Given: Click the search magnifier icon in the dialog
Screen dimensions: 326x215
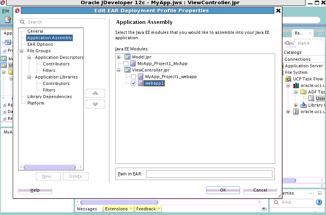Looking at the screenshot, I should point(22,22).
